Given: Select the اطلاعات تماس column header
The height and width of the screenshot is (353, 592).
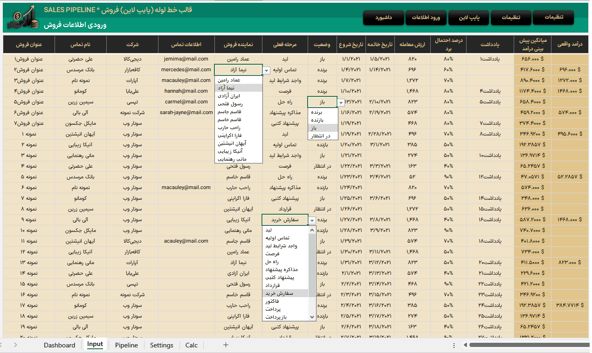Looking at the screenshot, I should 186,45.
